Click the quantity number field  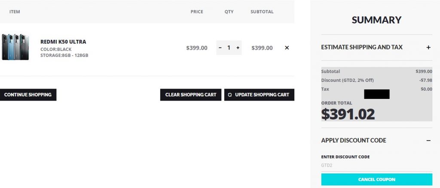pyautogui.click(x=229, y=48)
